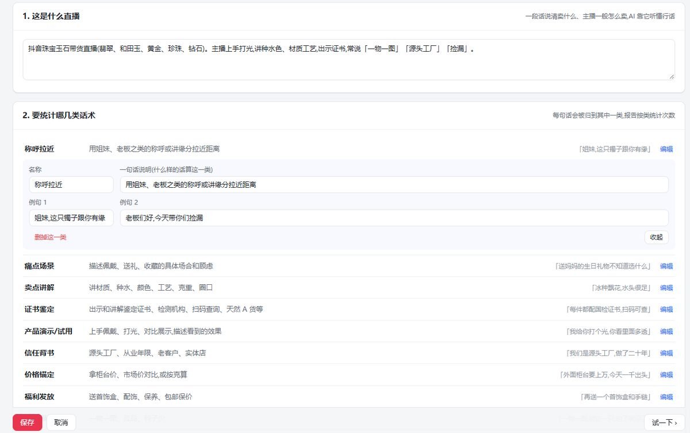Click example text 「姐妹,这只镯子跟你有缘」 in header row

click(615, 149)
